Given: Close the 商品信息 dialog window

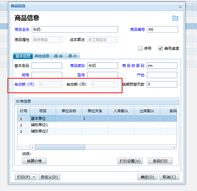Looking at the screenshot, I should 180,6.
